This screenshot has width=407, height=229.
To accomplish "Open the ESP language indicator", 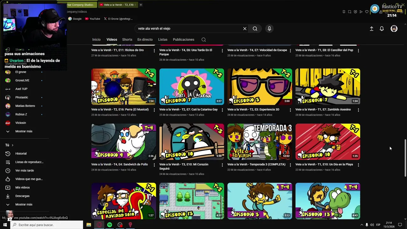I will pos(378,225).
